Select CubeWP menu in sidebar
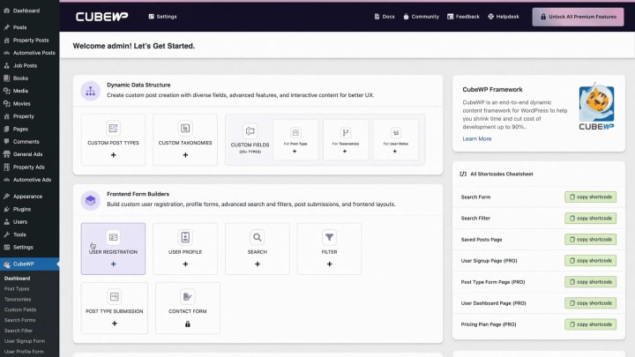The image size is (635, 357). (30, 264)
